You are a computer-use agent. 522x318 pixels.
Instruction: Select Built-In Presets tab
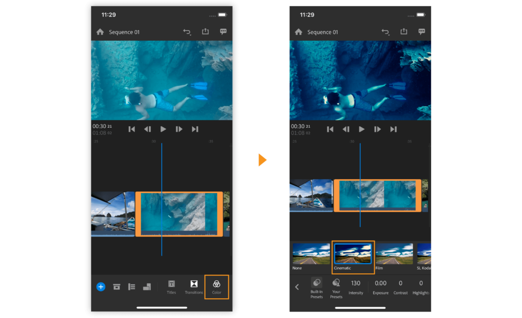(317, 288)
